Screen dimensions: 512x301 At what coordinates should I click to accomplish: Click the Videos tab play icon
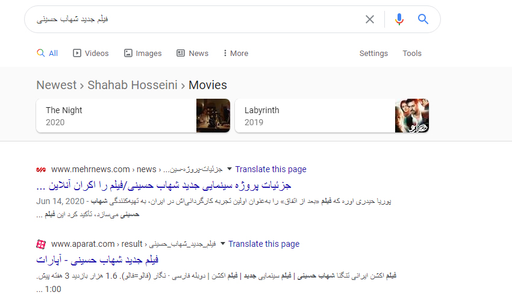point(76,53)
